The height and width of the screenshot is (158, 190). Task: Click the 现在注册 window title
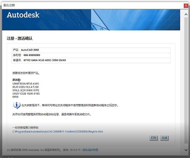(x=9, y=5)
